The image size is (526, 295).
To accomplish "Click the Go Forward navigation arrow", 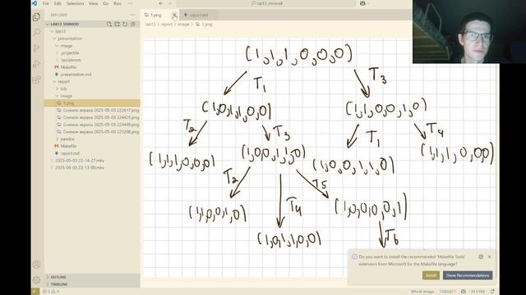I will pyautogui.click(x=170, y=3).
